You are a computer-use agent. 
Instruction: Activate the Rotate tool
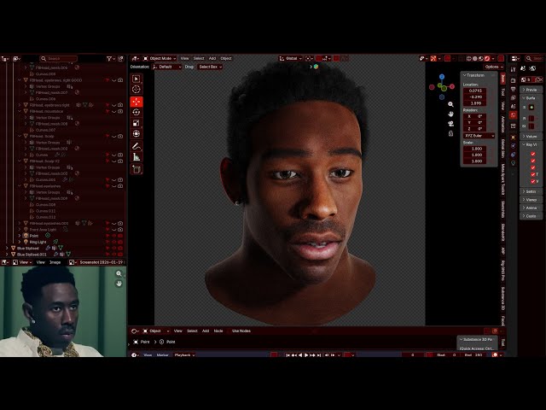click(136, 112)
